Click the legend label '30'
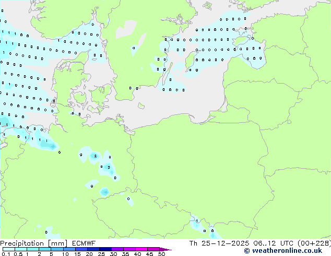This screenshot has height=256, width=331. (114, 254)
